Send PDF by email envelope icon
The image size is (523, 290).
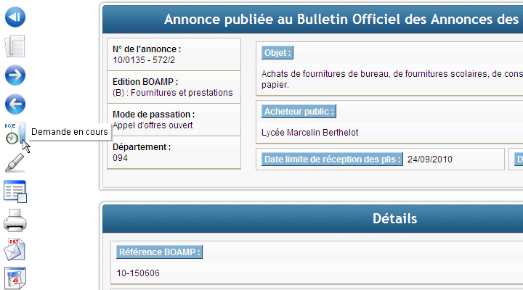15,249
